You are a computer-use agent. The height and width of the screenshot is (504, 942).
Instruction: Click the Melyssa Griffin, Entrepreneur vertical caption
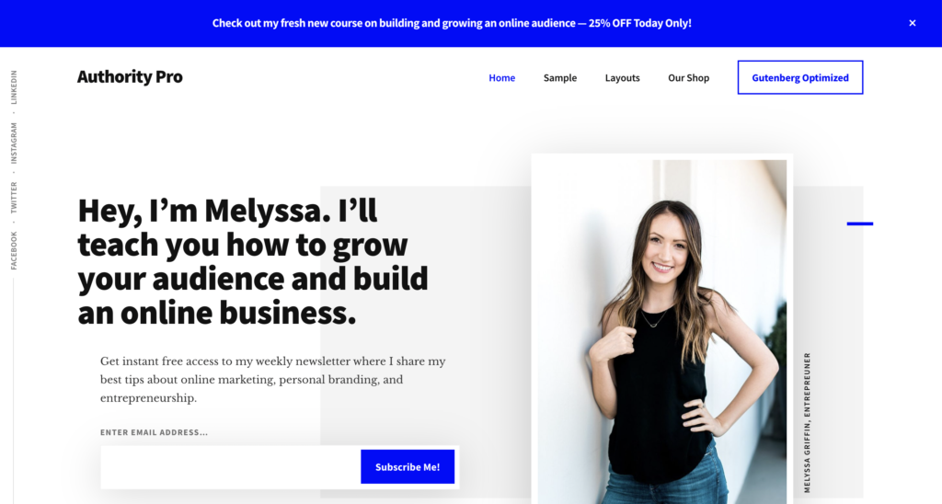coord(807,422)
